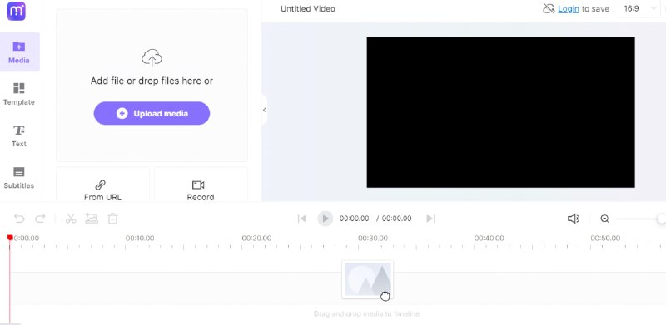Click the 00:50.00 ruler mark
The height and width of the screenshot is (325, 666).
[x=605, y=239]
